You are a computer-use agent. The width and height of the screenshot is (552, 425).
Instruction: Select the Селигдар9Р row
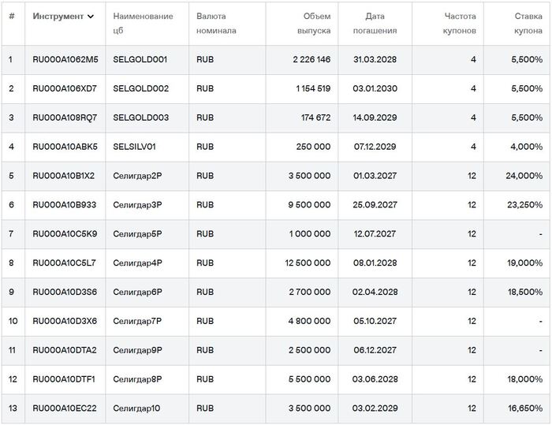[x=276, y=350]
